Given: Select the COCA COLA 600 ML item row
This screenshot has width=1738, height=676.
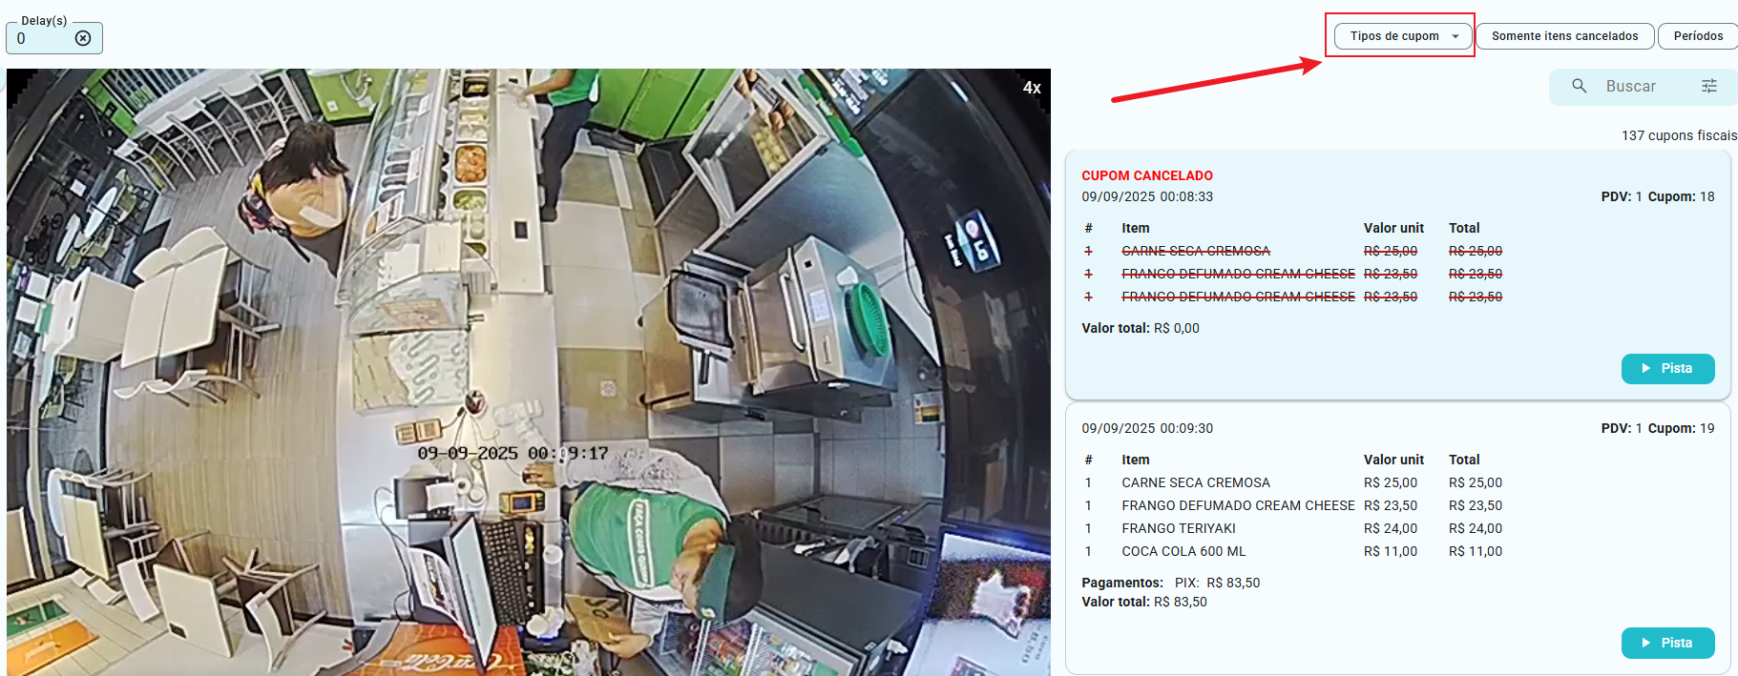Looking at the screenshot, I should pyautogui.click(x=1183, y=551).
